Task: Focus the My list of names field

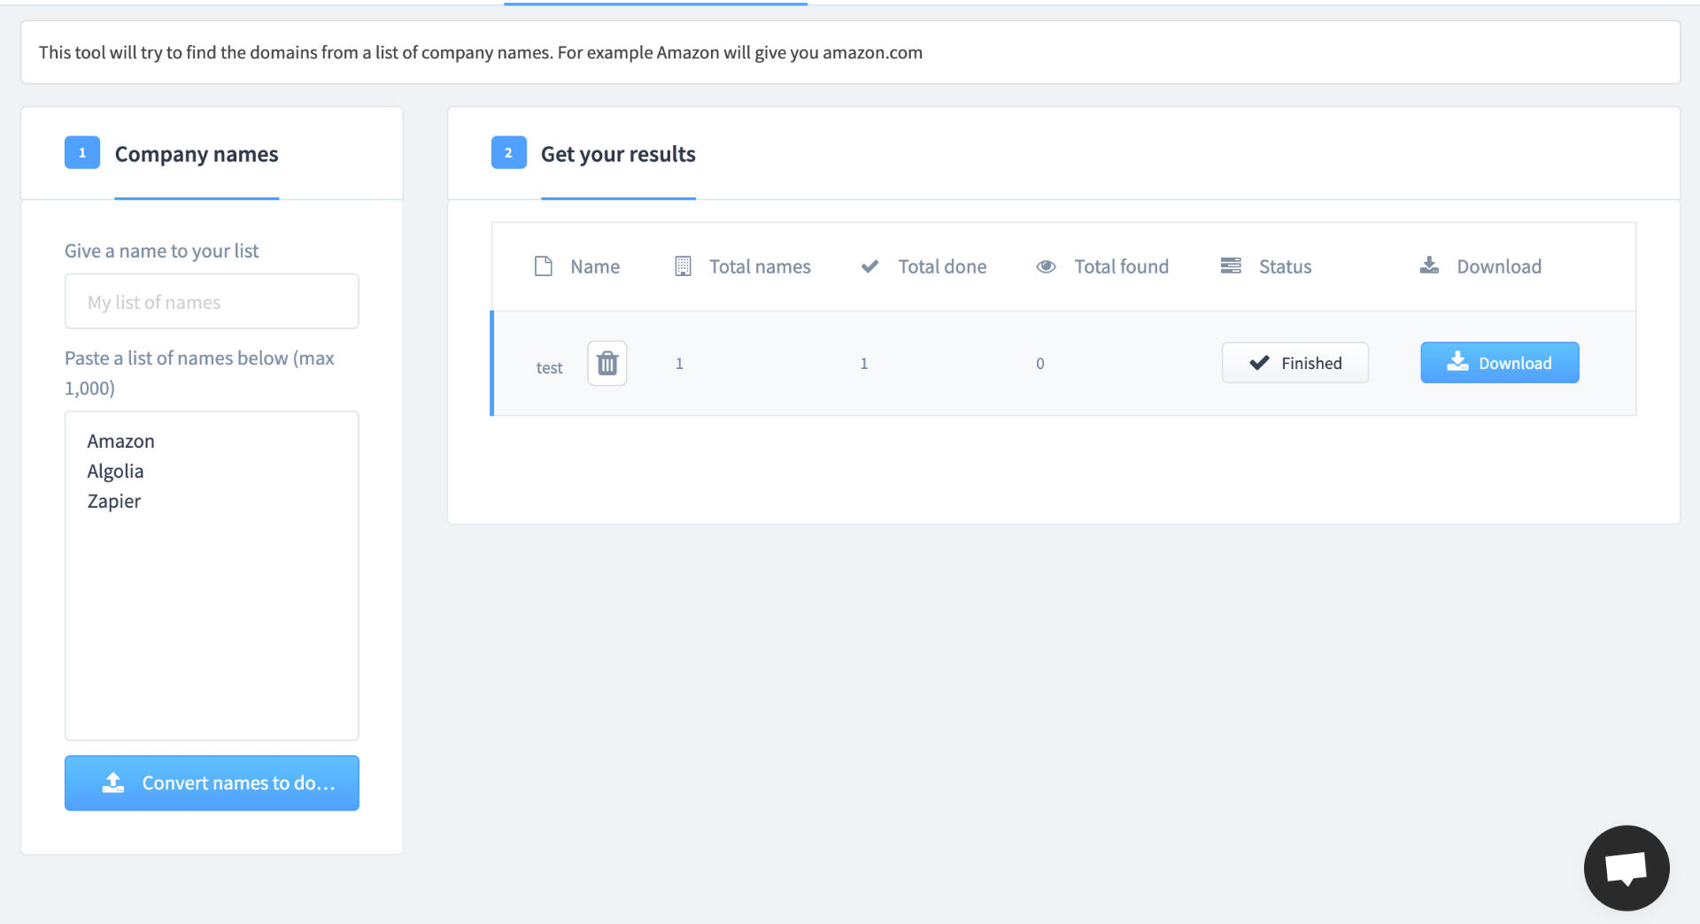Action: click(x=212, y=302)
